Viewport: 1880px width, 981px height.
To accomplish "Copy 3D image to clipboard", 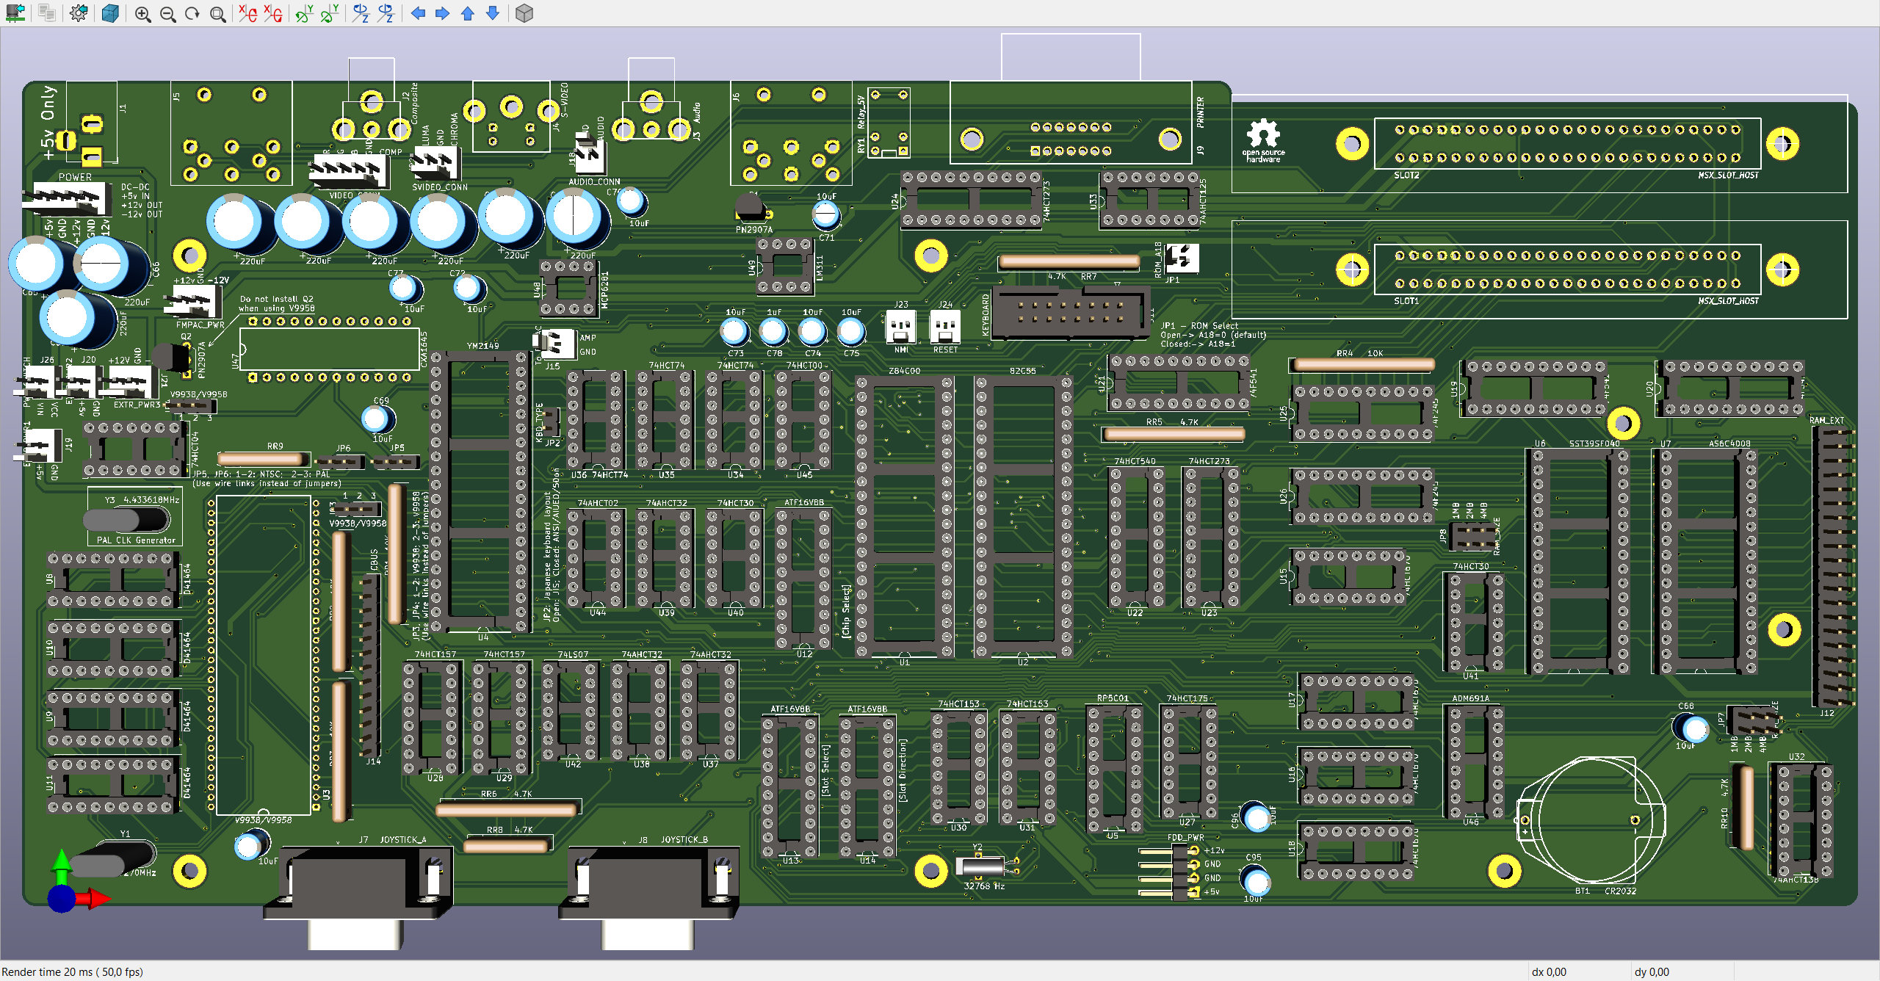I will tap(47, 13).
